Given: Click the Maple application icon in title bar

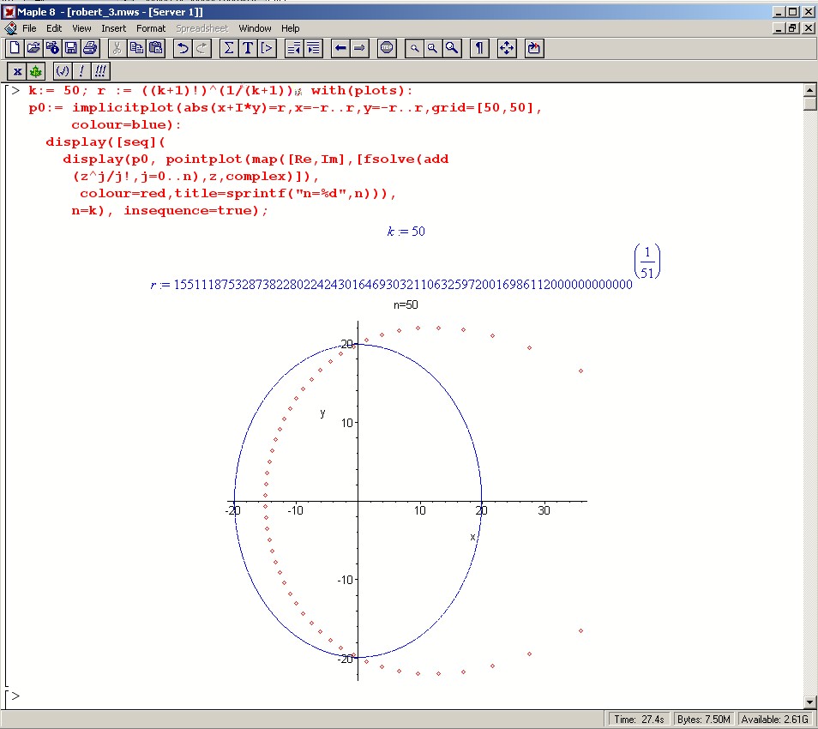Looking at the screenshot, I should [x=9, y=11].
